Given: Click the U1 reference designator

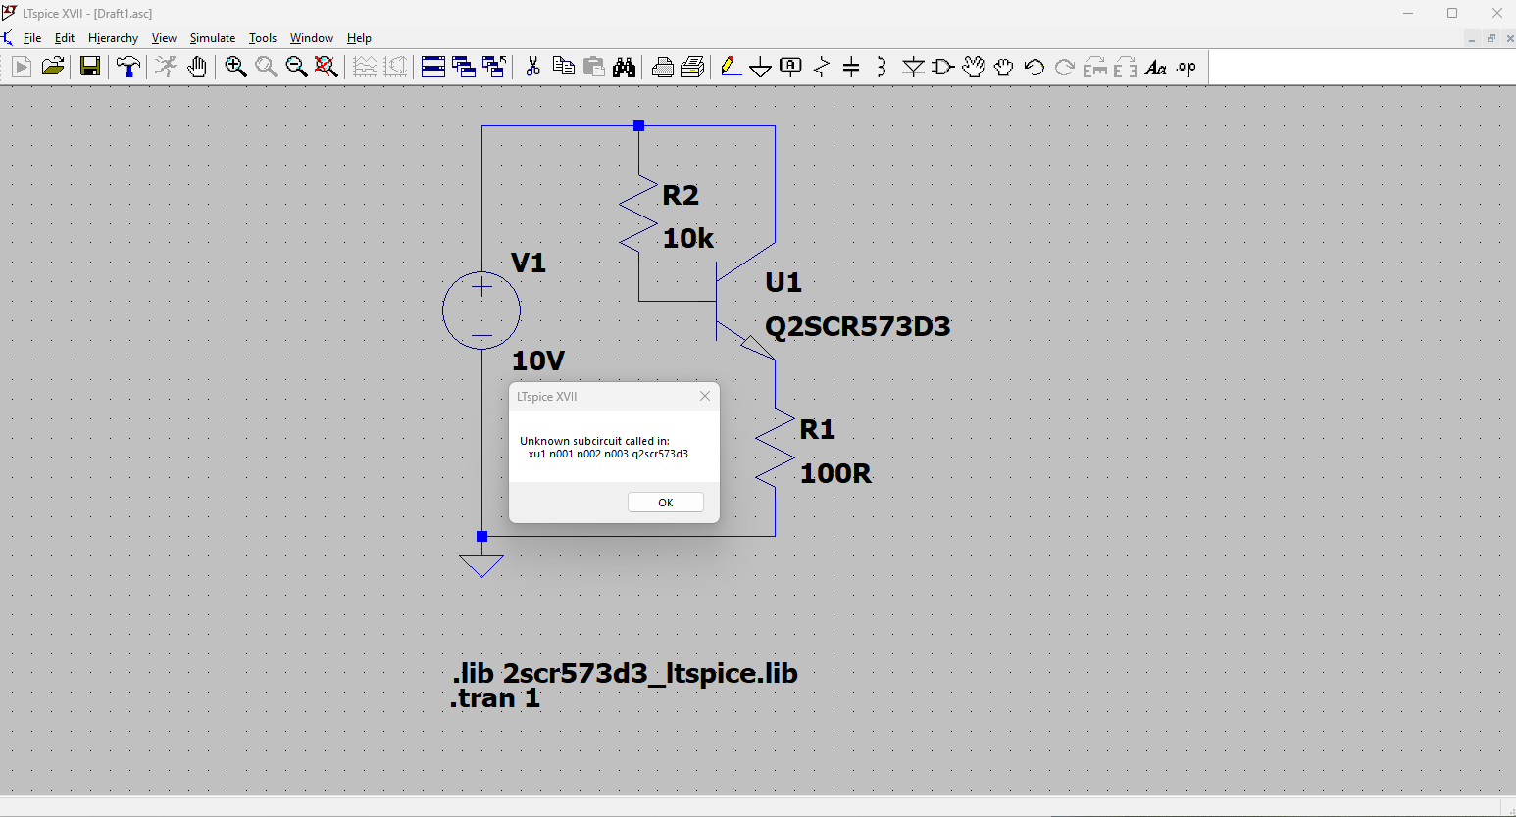Looking at the screenshot, I should [x=783, y=282].
